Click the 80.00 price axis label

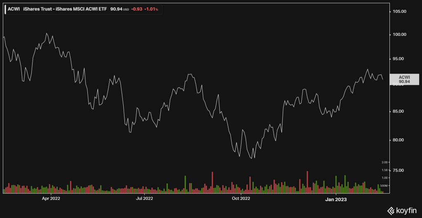[399, 140]
